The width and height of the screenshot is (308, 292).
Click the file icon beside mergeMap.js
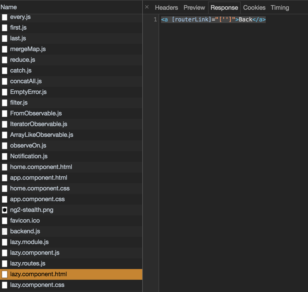click(5, 49)
